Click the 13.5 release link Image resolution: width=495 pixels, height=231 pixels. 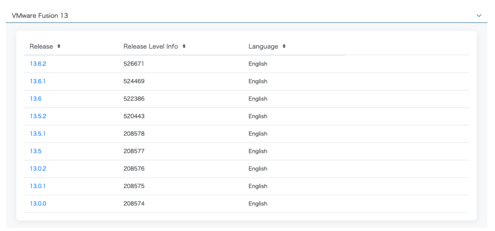(x=35, y=151)
